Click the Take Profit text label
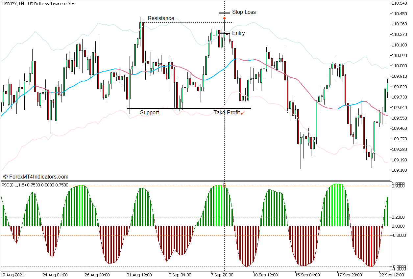 [x=227, y=112]
